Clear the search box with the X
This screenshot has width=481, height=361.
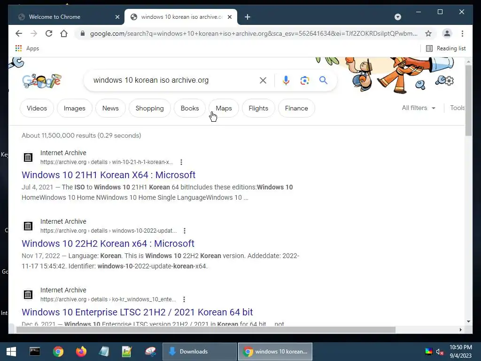(x=263, y=80)
